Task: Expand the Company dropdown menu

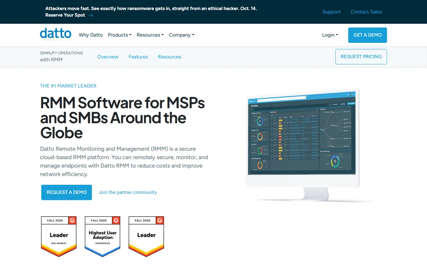Action: (181, 35)
